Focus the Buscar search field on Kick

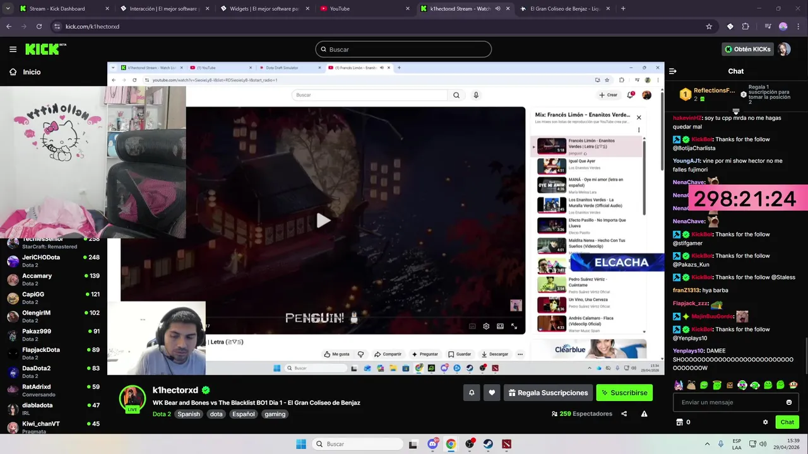coord(403,49)
